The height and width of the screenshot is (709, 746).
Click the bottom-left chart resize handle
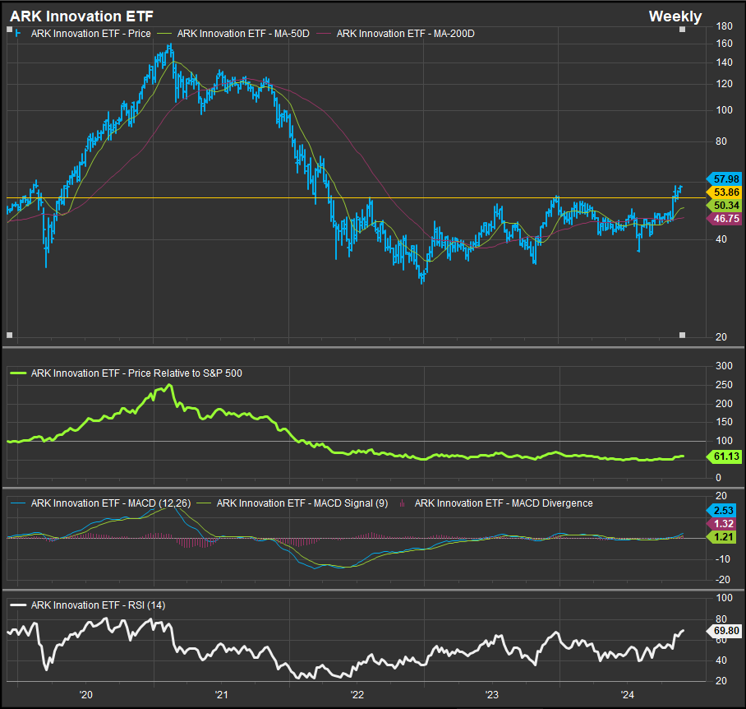click(x=10, y=335)
